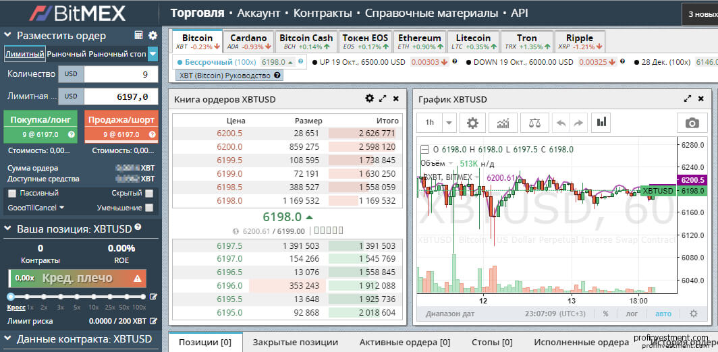This screenshot has height=352, width=718.
Task: Select Рыночный order type tab
Action: tap(66, 54)
